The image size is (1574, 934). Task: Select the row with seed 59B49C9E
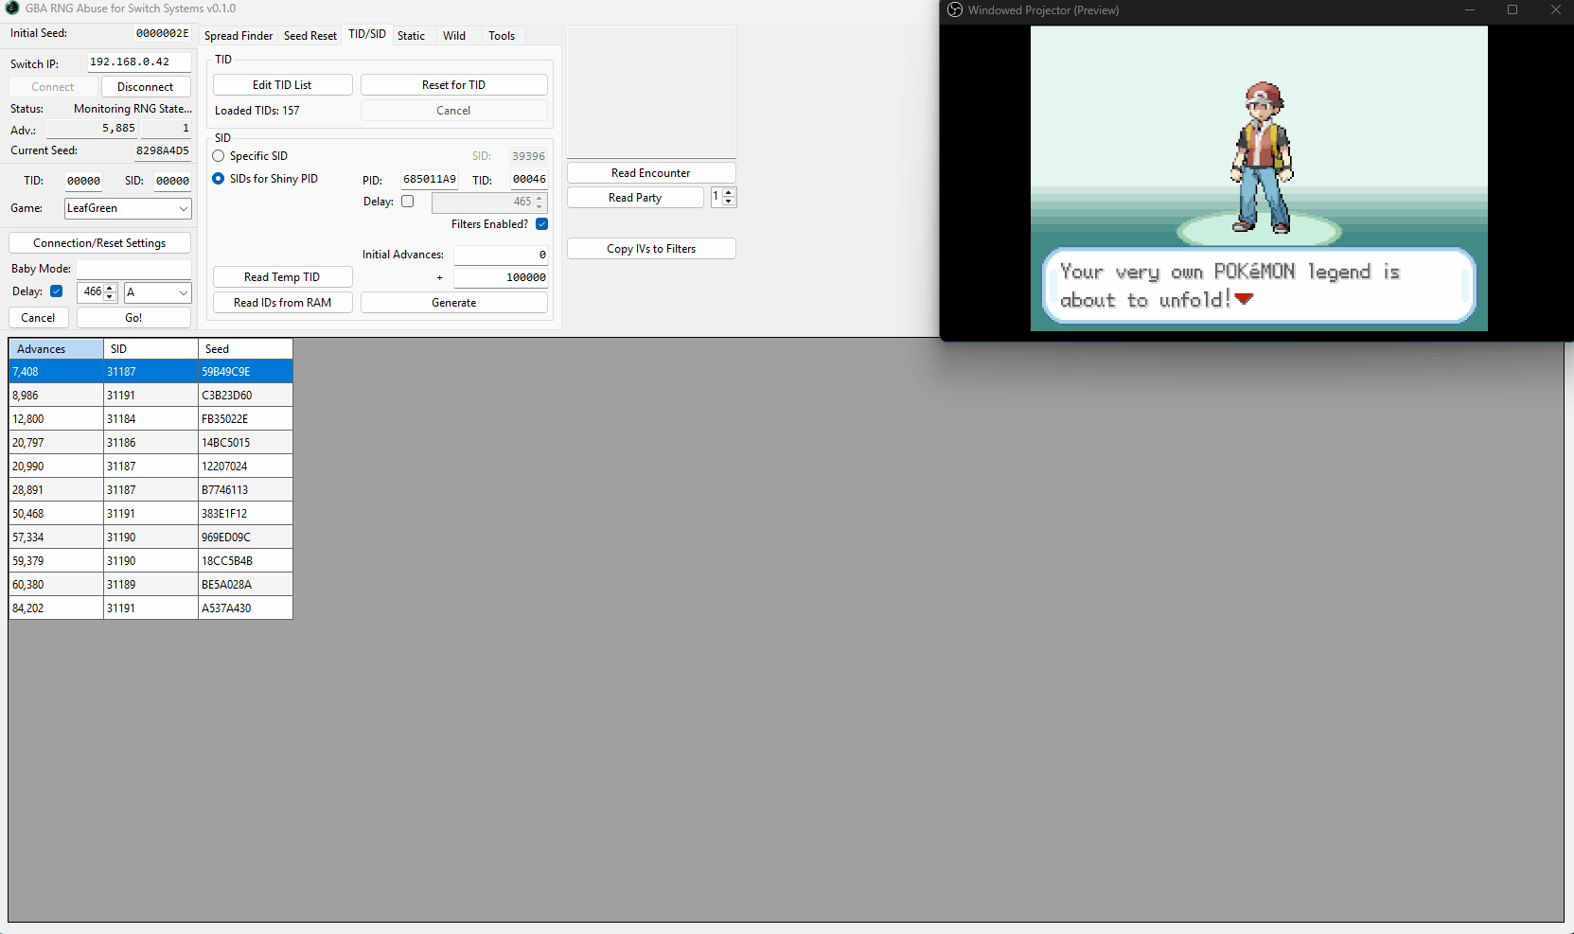coord(150,372)
